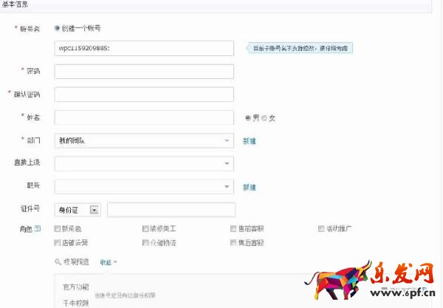Select the 男 gender option
The height and width of the screenshot is (308, 443).
tap(248, 117)
